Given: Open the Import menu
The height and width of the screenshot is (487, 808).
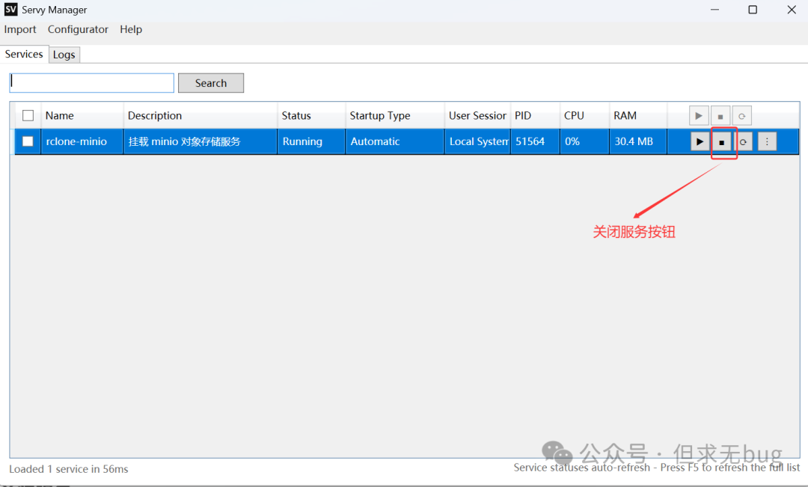Looking at the screenshot, I should coord(20,29).
